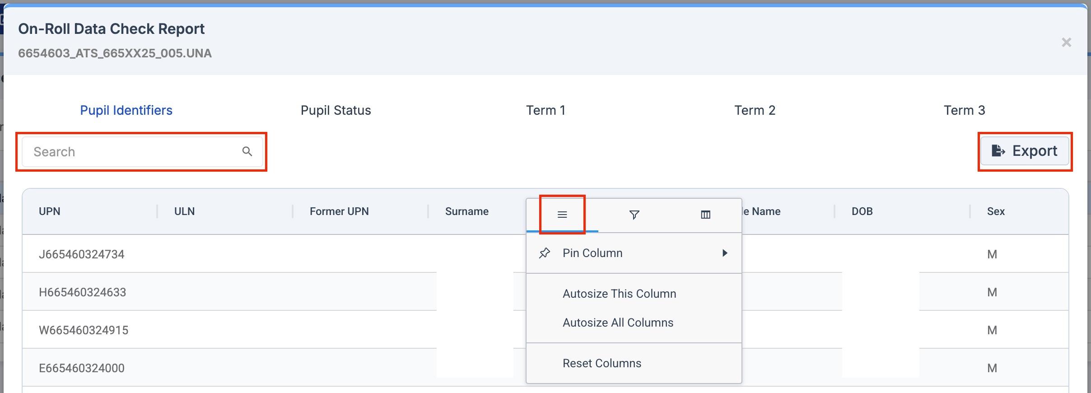Close the On-Roll Data Check Report dialog
The image size is (1091, 393).
pyautogui.click(x=1066, y=42)
